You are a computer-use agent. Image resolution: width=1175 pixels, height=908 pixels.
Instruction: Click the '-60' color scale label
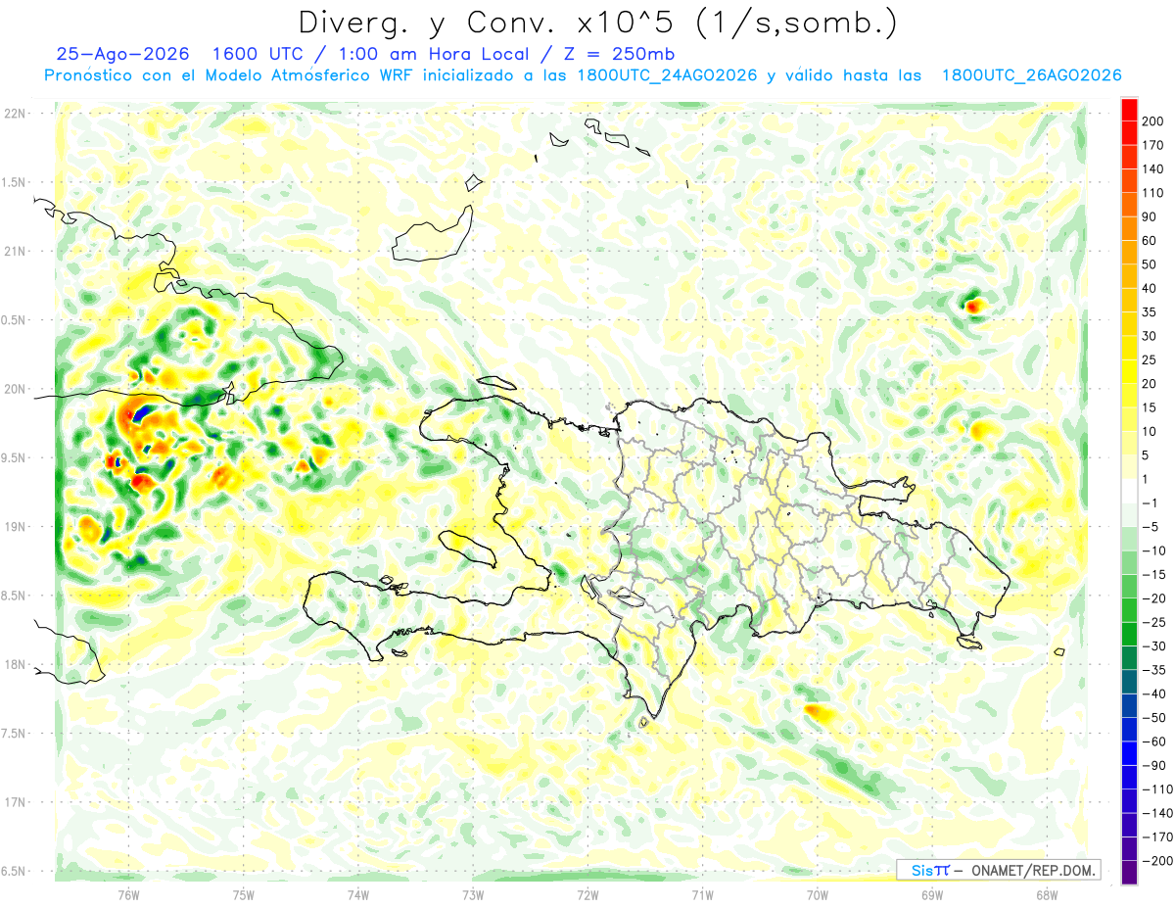coord(1156,741)
